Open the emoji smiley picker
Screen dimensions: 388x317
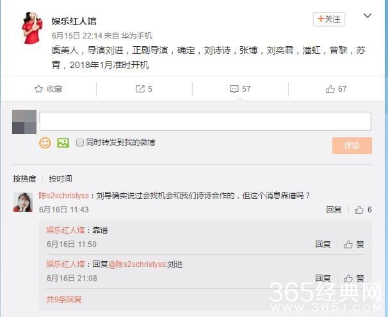pyautogui.click(x=45, y=143)
